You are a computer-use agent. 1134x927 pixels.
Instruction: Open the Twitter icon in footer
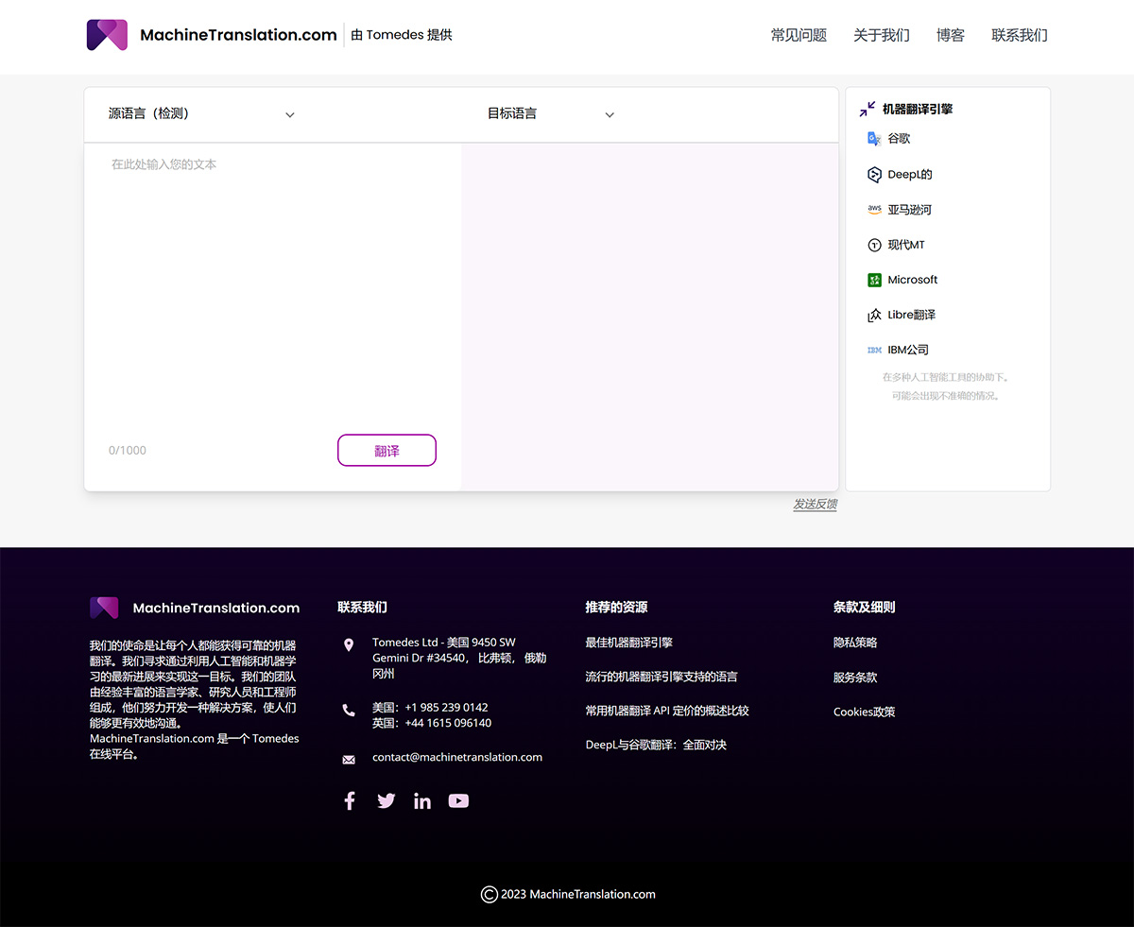tap(386, 800)
